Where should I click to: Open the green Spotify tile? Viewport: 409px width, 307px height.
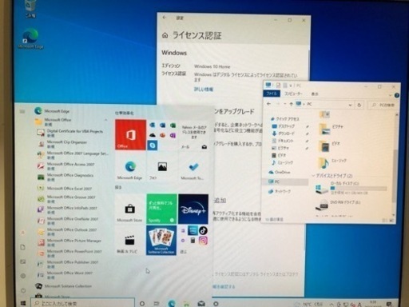(161, 209)
